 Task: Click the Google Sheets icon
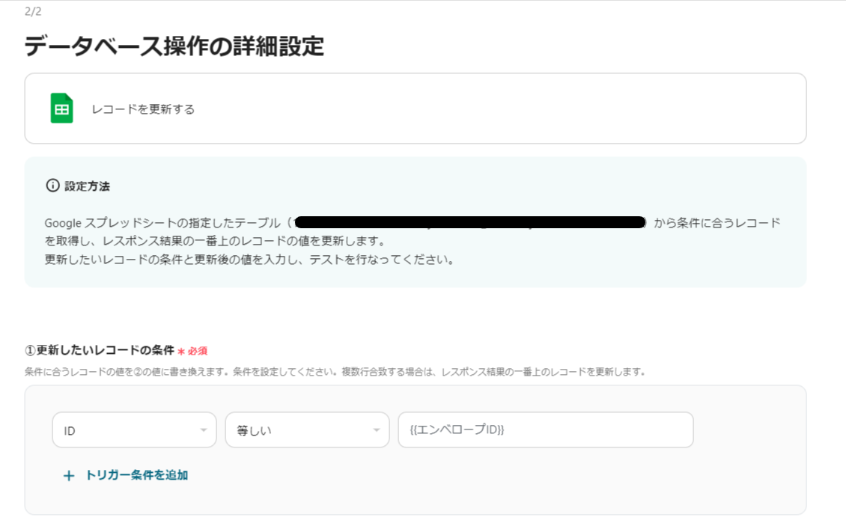tap(61, 108)
